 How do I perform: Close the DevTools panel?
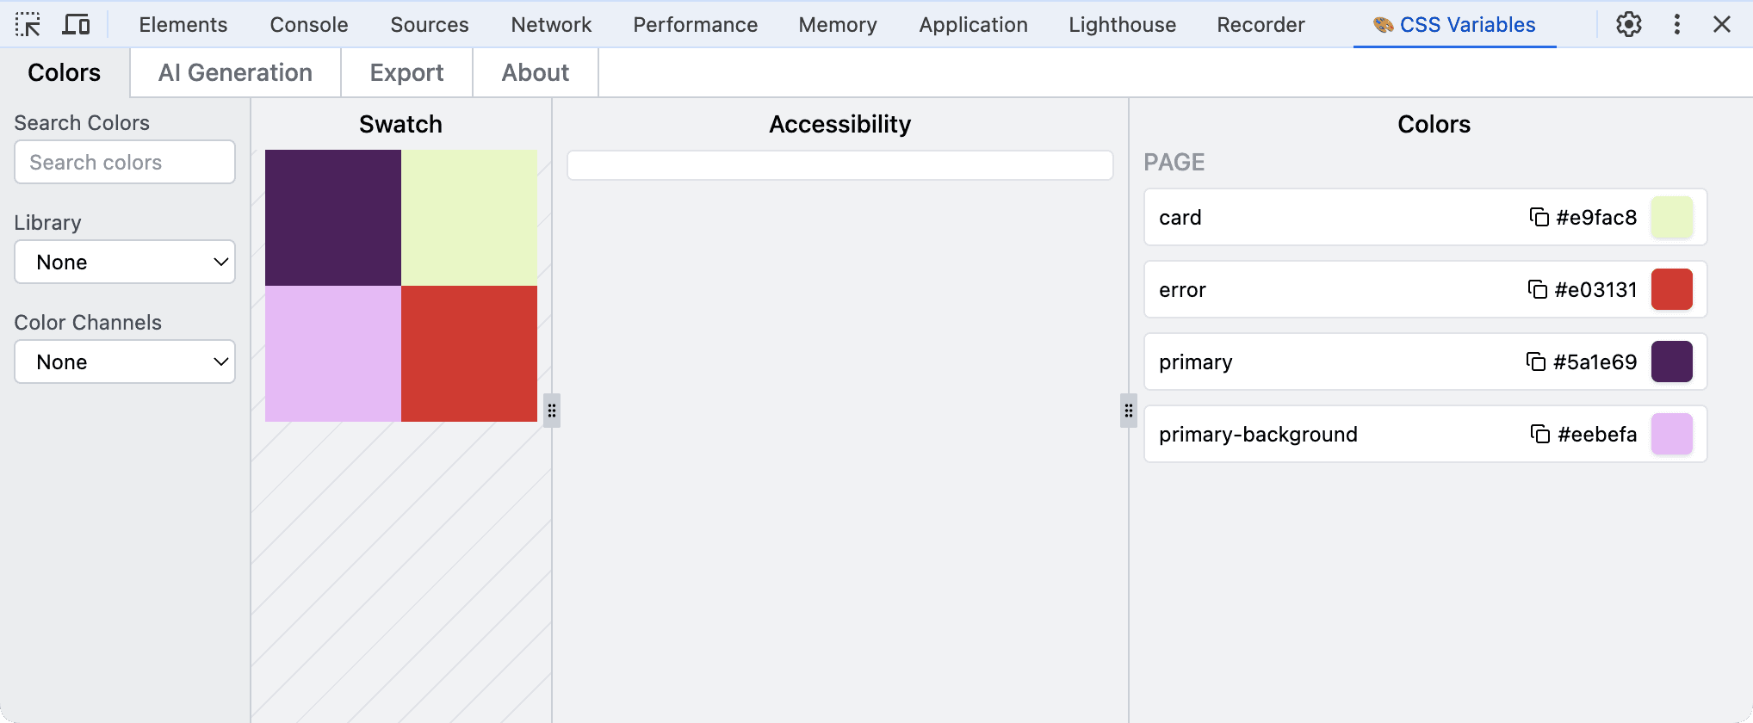tap(1721, 24)
